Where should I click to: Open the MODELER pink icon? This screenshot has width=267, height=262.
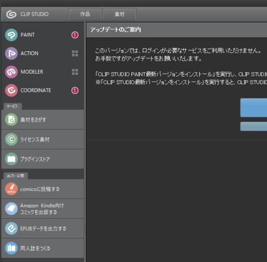[11, 72]
